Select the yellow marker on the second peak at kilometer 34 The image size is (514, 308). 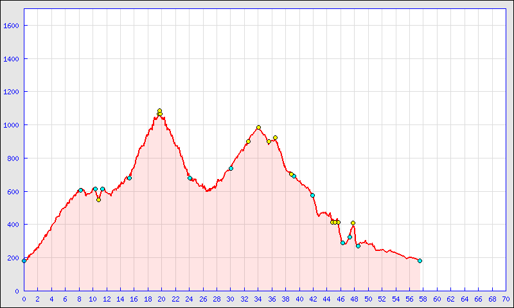(259, 127)
